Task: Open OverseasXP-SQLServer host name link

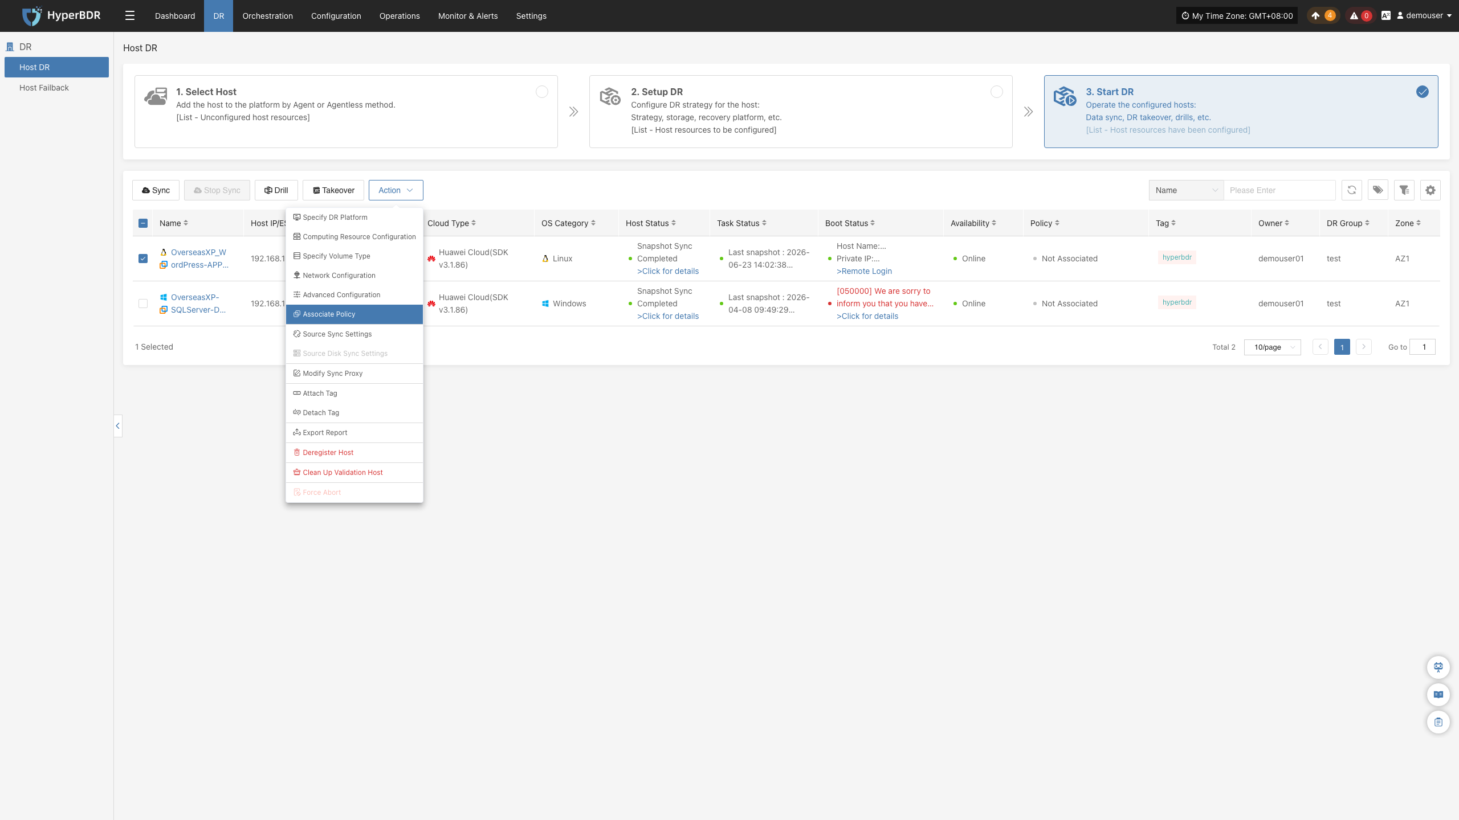Action: click(198, 304)
